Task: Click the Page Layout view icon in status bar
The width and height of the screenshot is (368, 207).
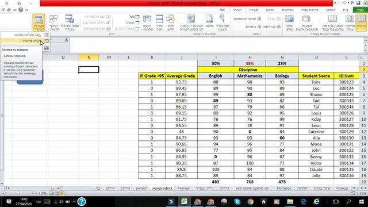Action: 57,193
